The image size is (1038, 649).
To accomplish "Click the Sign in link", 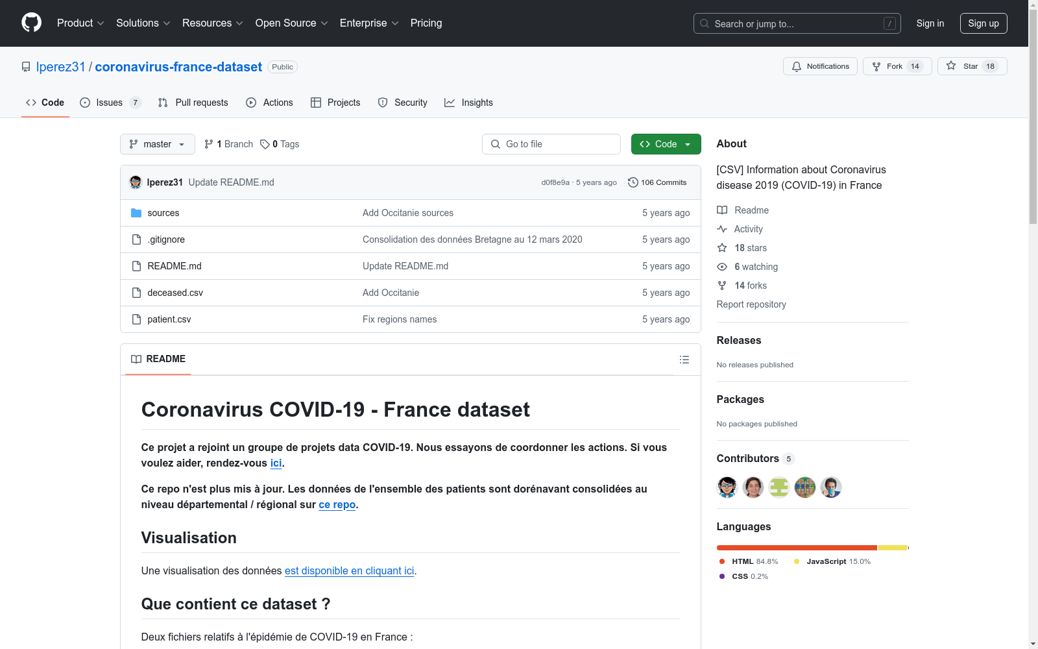I will (930, 23).
